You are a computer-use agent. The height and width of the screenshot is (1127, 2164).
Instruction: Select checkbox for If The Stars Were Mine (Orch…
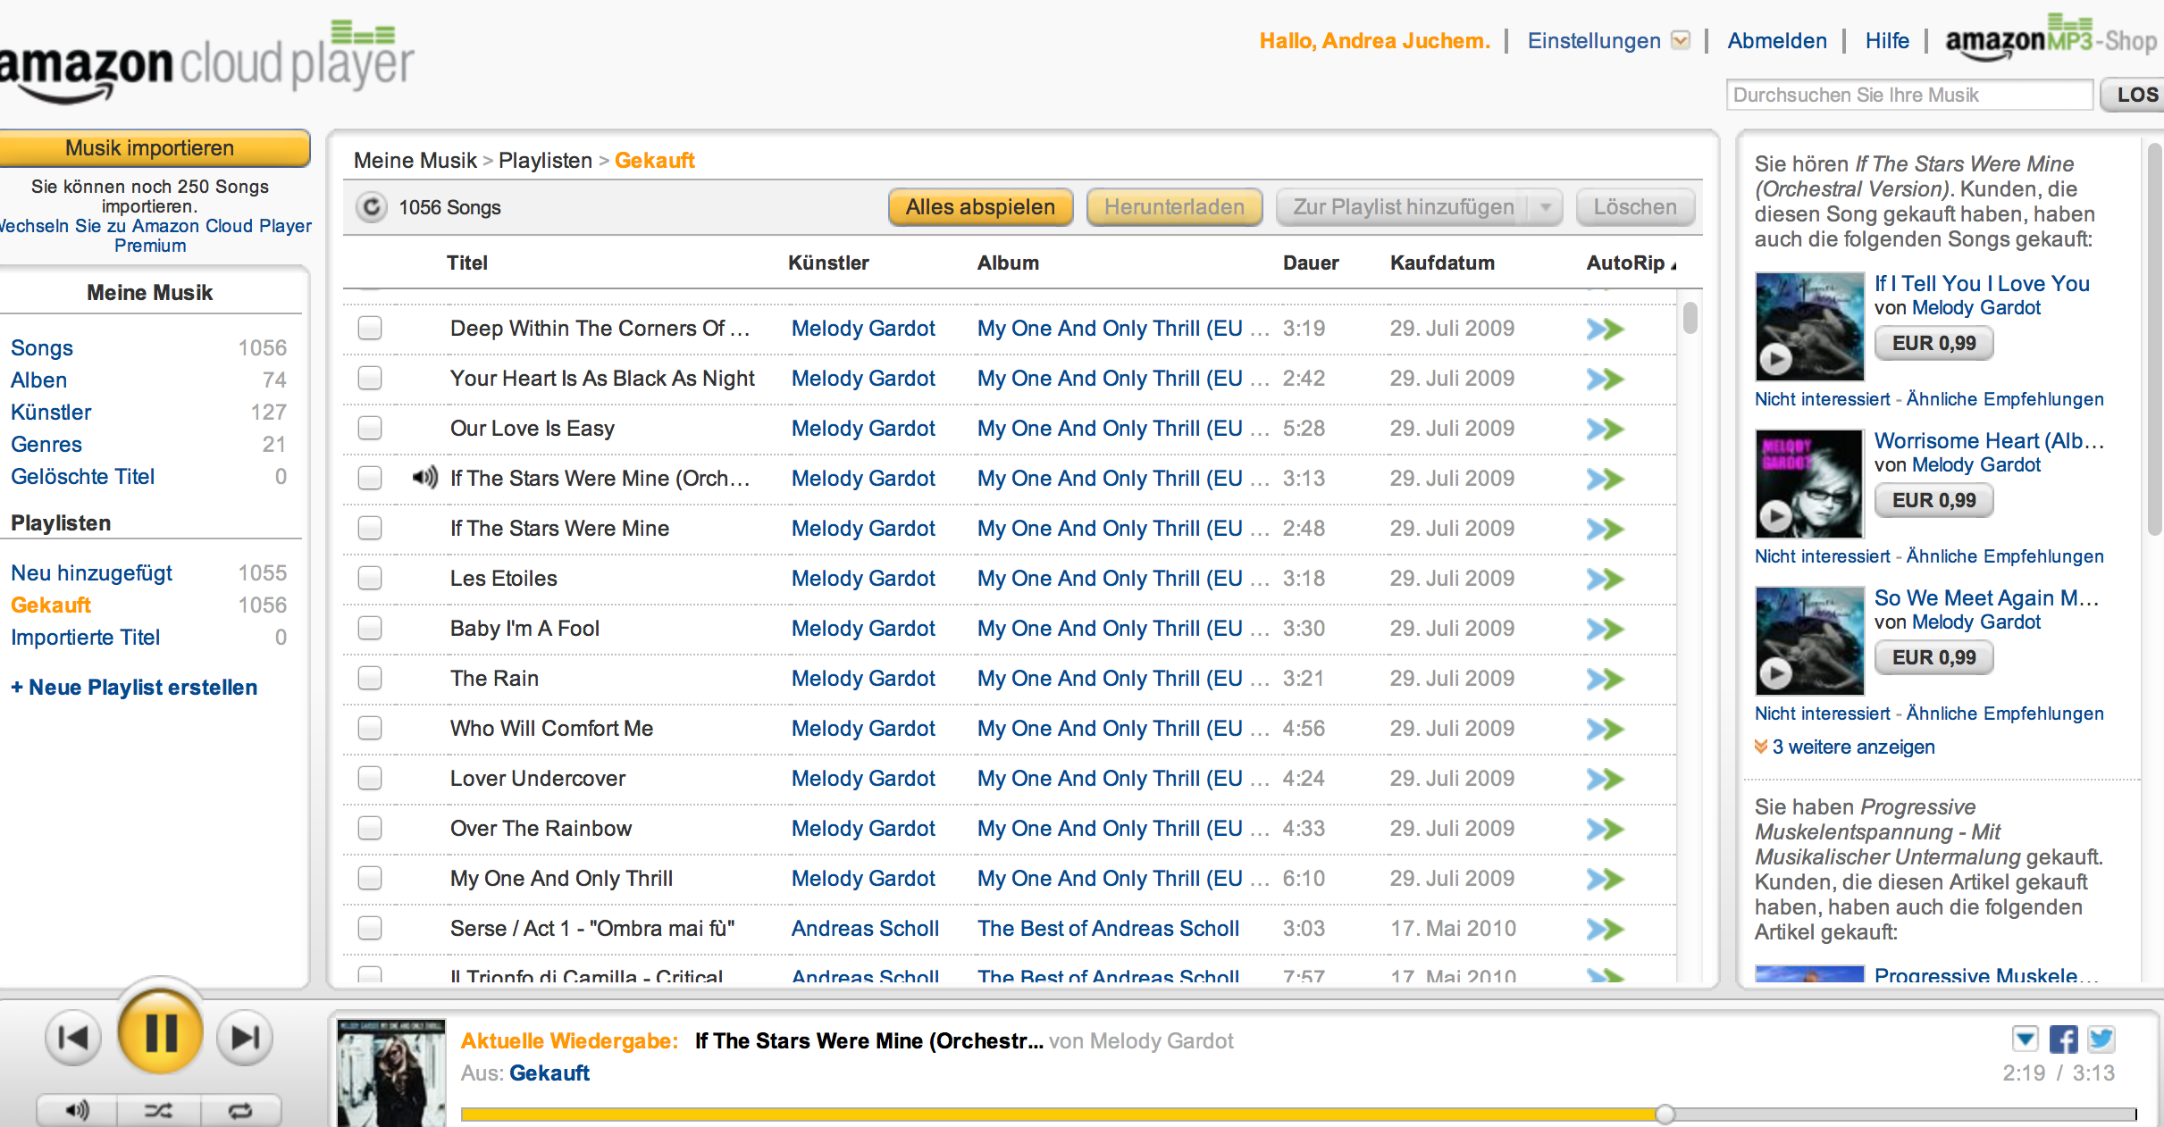[x=370, y=478]
